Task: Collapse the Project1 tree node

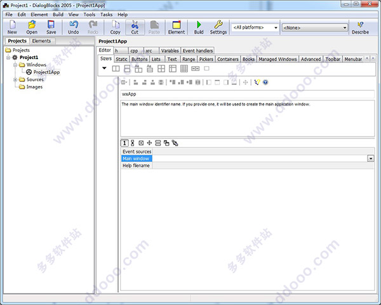Action: (8, 57)
